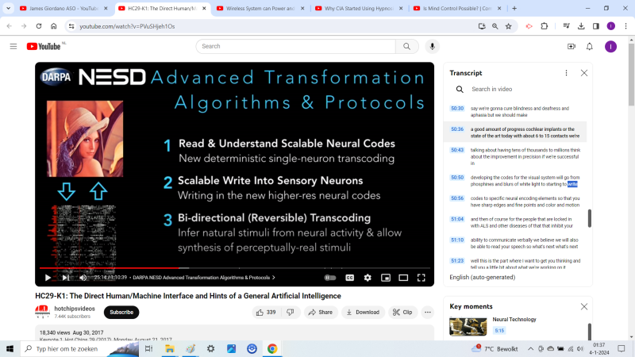Jump to transcript timestamp 50:56
This screenshot has width=635, height=357.
457,198
